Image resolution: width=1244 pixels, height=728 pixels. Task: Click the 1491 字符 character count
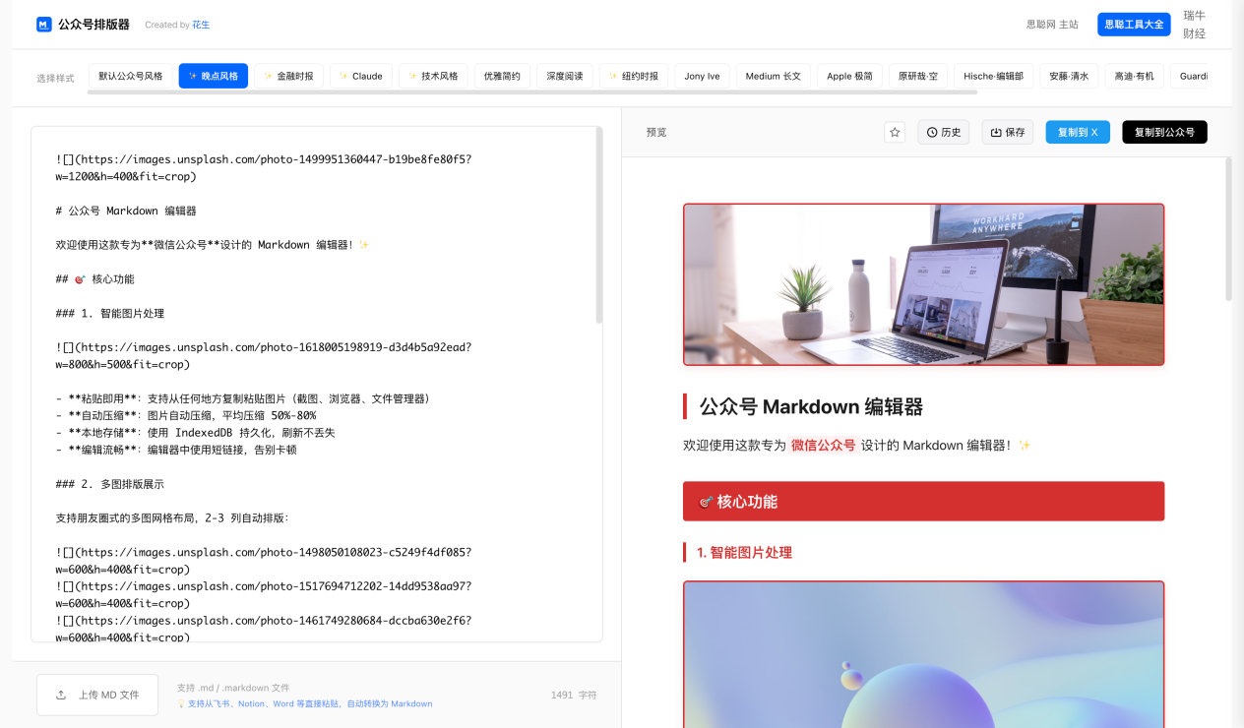pos(574,695)
